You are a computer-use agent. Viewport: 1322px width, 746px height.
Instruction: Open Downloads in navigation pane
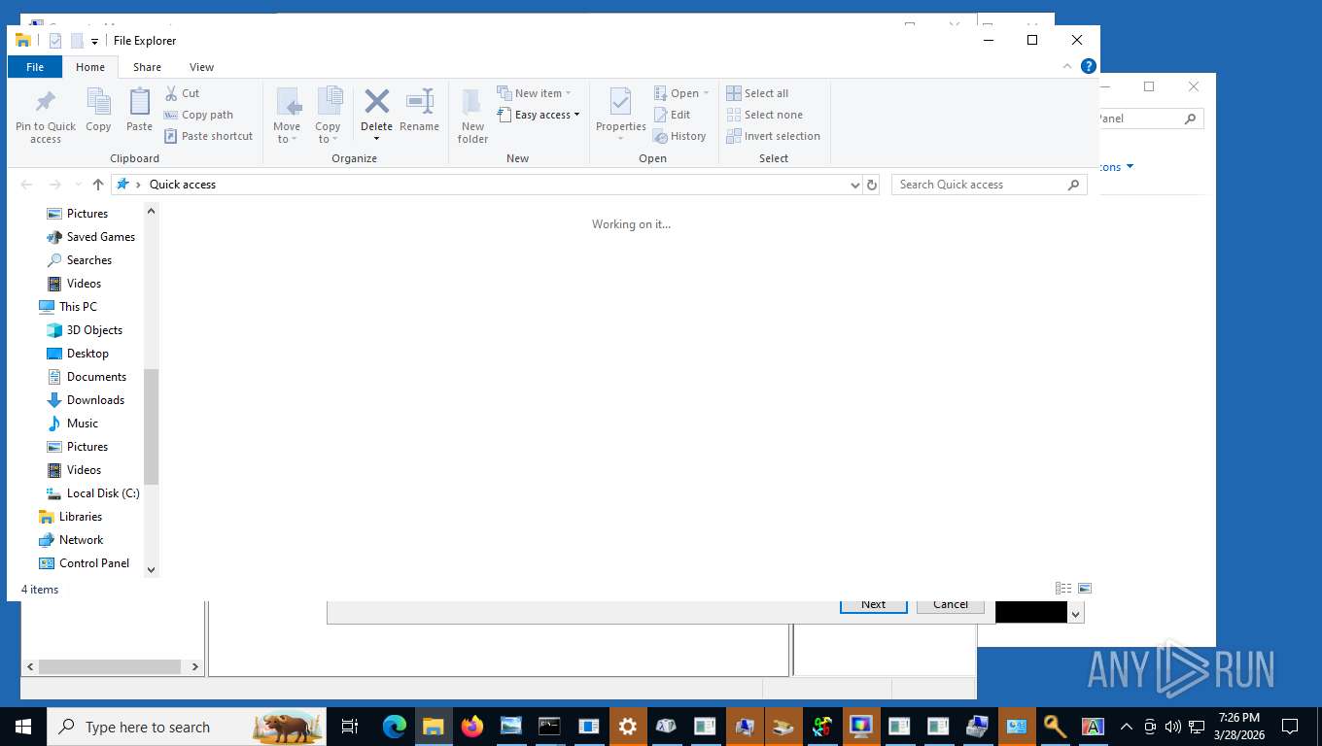(x=95, y=400)
